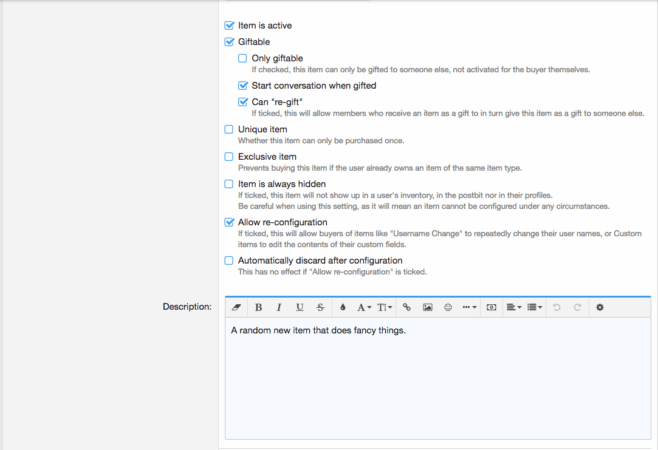The image size is (658, 450).
Task: Uncheck the Item is active checkbox
Action: click(229, 26)
